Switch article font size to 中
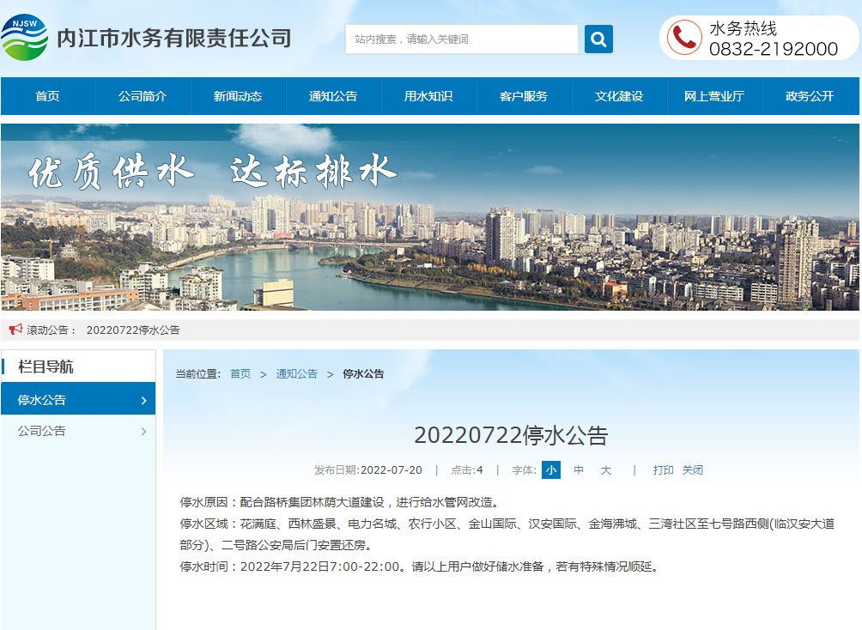The image size is (862, 630). point(579,470)
